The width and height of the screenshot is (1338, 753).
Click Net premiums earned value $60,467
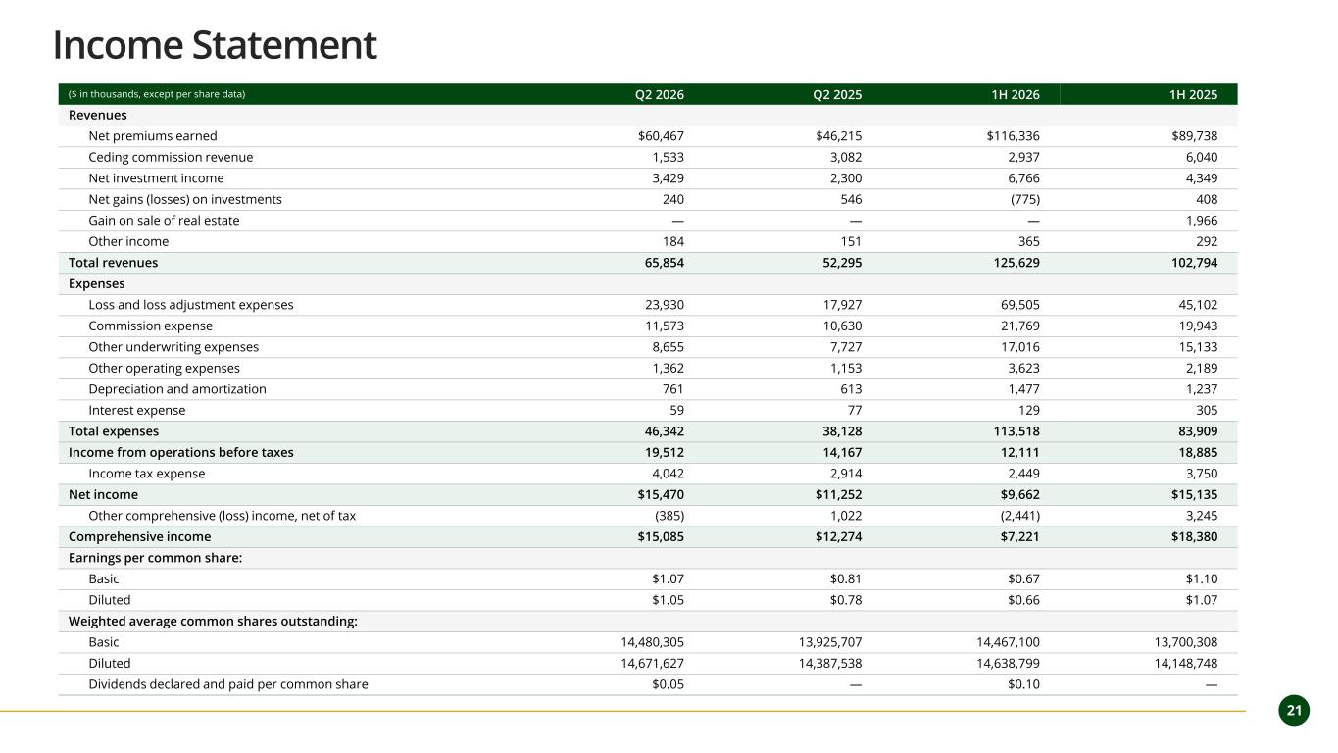coord(661,136)
